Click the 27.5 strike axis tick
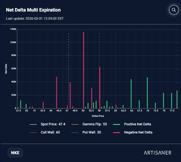Screen dimensions: 181x162 point(18,111)
